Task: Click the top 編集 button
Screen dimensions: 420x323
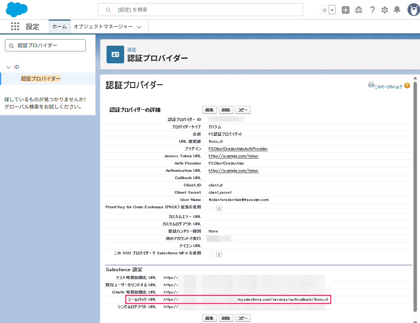Action: point(210,110)
